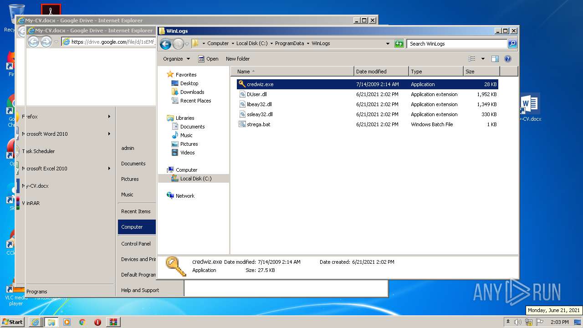Click the Open toolbar button
583x328 pixels.
point(208,59)
